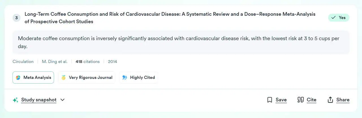Click the sparkle icon beside Study snapshot
362x118 pixels.
16,100
